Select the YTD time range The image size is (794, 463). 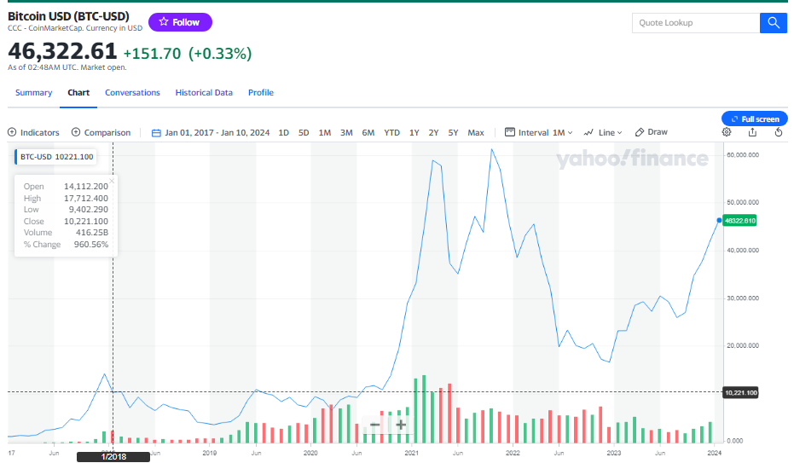[x=392, y=132]
